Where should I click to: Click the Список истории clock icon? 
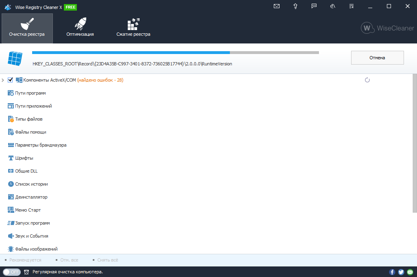11,184
